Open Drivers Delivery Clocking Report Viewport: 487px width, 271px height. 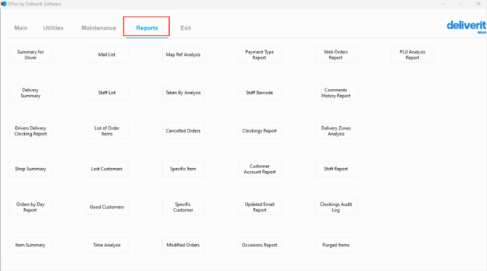31,130
